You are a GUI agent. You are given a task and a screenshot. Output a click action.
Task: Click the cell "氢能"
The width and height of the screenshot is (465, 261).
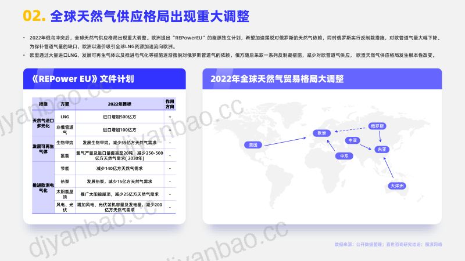[x=65, y=155]
